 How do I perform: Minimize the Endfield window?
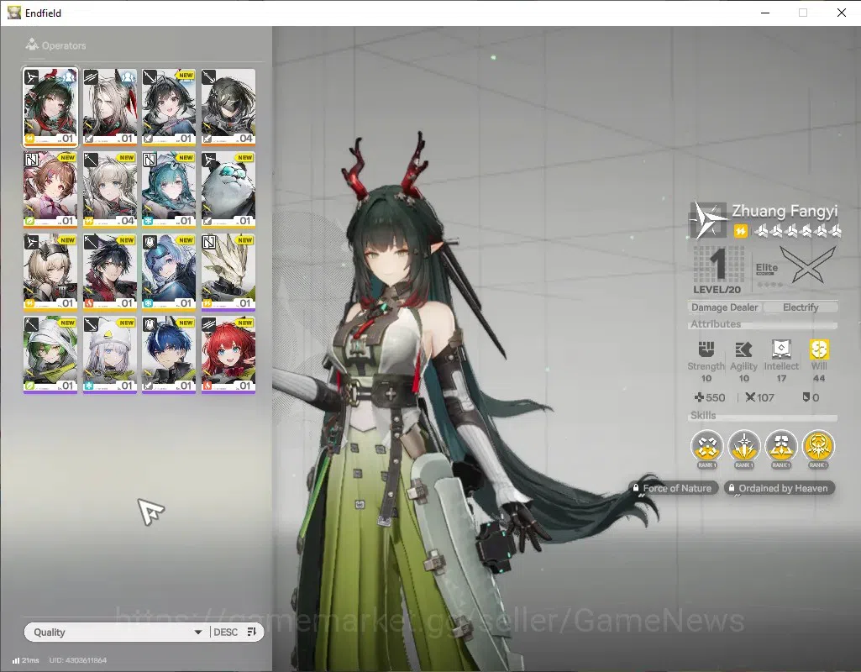coord(765,13)
